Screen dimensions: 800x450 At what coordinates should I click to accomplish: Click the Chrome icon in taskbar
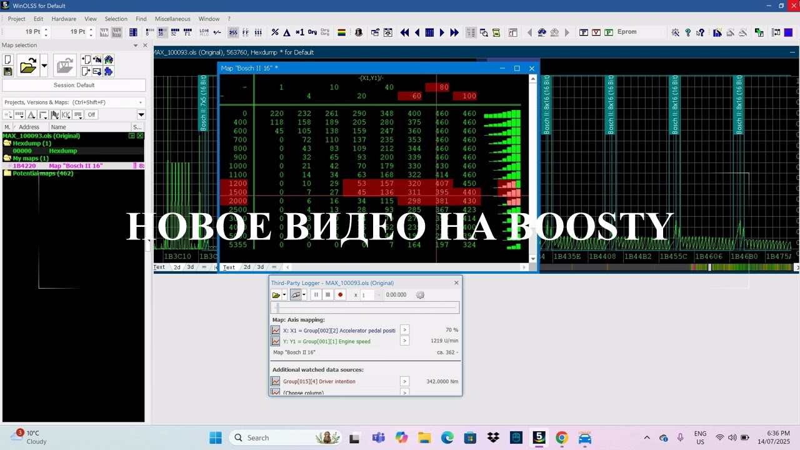561,438
